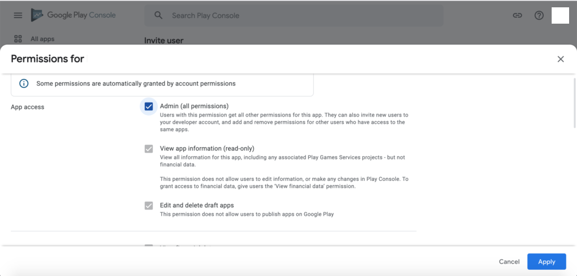Click the dialog's vertical scrollbar
The width and height of the screenshot is (577, 276).
point(575,103)
